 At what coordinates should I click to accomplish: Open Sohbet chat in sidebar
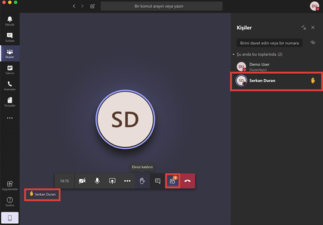[x=10, y=37]
